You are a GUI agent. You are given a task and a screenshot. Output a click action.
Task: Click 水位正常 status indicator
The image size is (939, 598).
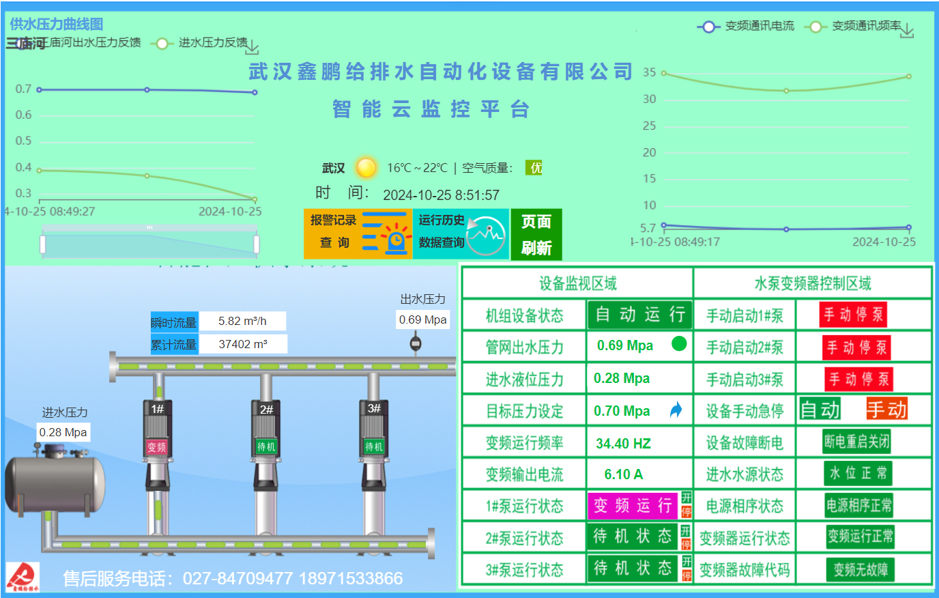pyautogui.click(x=858, y=473)
